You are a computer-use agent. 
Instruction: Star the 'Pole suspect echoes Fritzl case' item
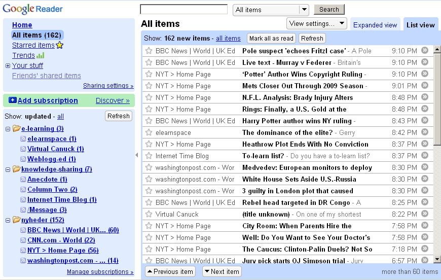(x=149, y=51)
